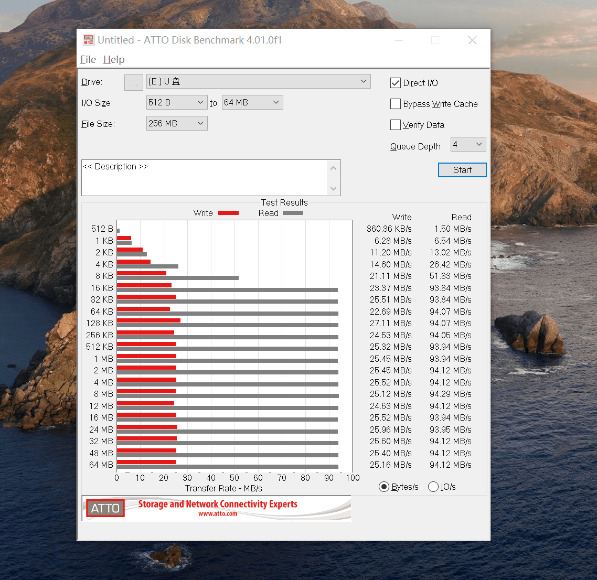
Task: Expand the Drive selection dropdown
Action: pyautogui.click(x=259, y=81)
